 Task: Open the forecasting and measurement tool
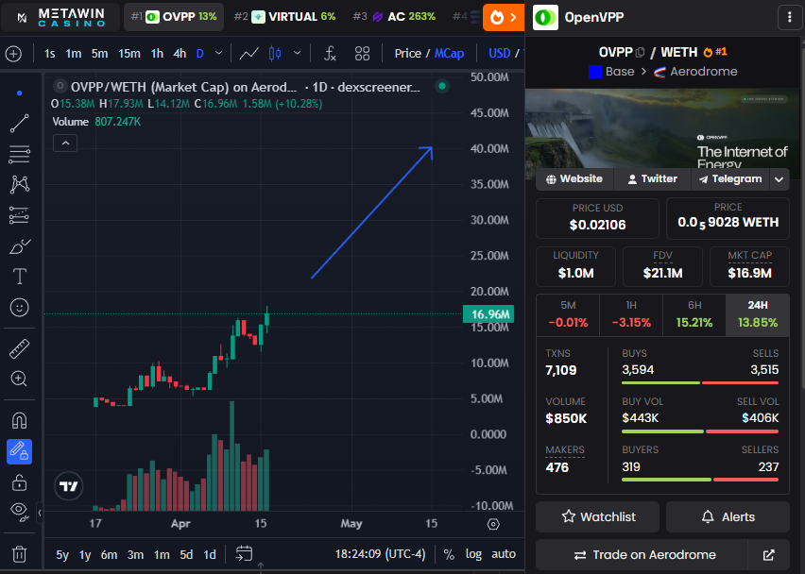click(x=20, y=215)
